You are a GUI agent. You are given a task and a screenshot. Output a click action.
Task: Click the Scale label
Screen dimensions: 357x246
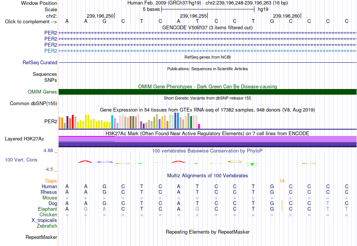tap(51, 9)
